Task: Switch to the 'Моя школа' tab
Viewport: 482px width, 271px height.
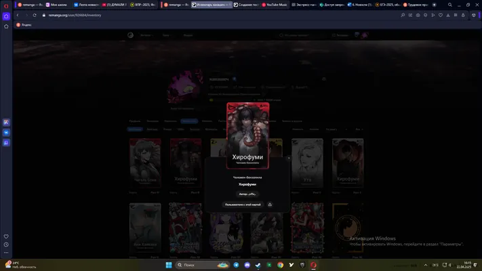Action: [56, 5]
